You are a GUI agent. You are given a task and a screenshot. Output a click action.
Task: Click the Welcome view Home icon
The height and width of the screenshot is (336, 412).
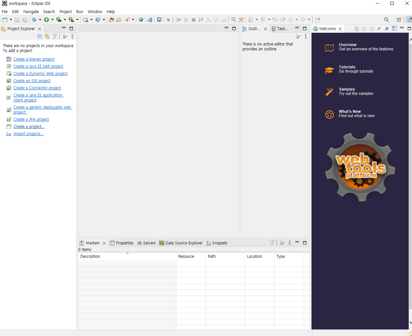[x=357, y=29]
